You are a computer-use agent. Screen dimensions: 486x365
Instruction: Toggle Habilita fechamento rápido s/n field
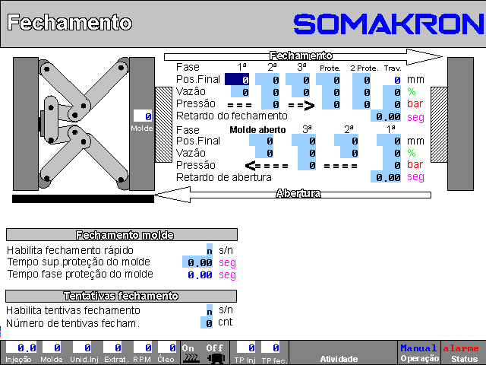pyautogui.click(x=210, y=250)
